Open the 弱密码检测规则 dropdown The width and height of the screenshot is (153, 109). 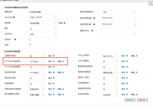click(x=110, y=73)
